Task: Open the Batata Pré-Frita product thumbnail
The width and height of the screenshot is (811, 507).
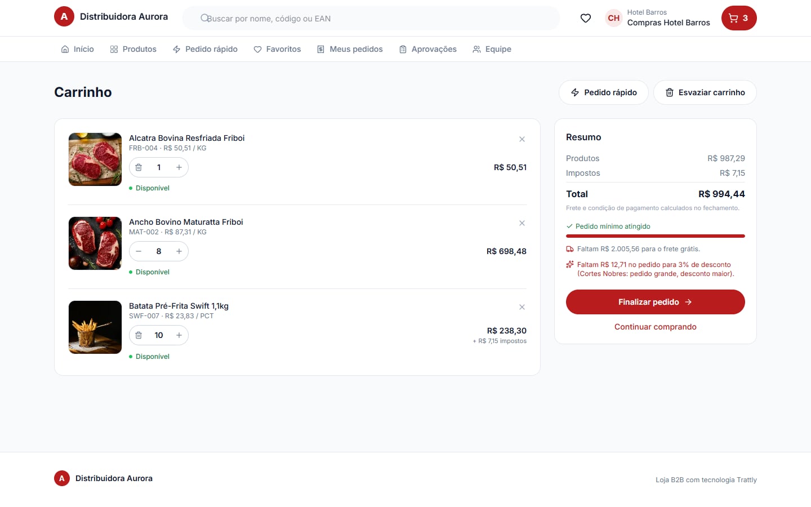Action: click(x=95, y=327)
